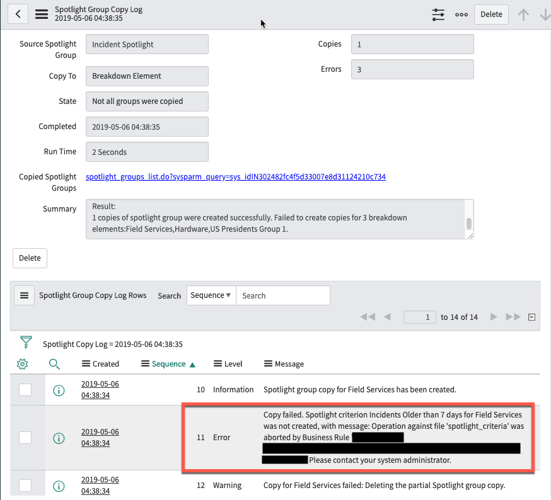Screen dimensions: 551x500
Task: Go back using the left chevron button
Action: [18, 14]
